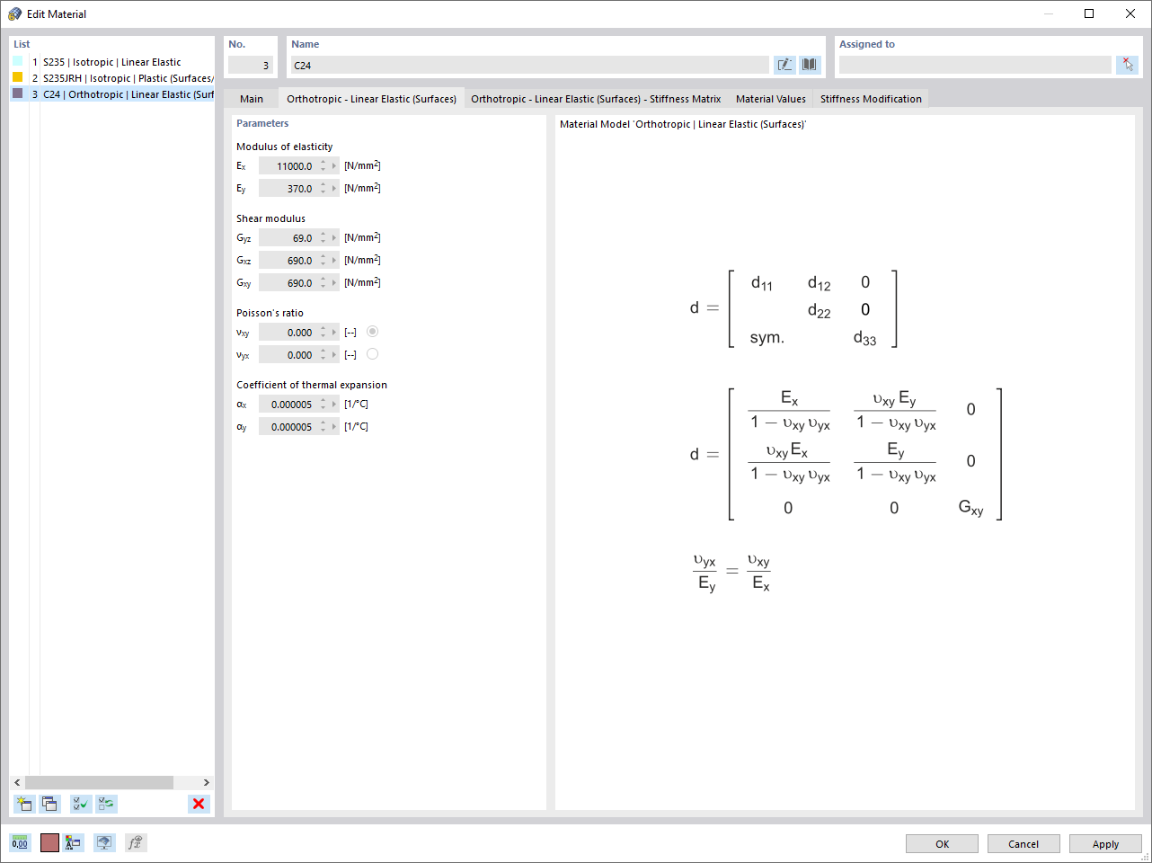Open the arrow menu next to Gxy value
Image resolution: width=1152 pixels, height=863 pixels.
334,283
